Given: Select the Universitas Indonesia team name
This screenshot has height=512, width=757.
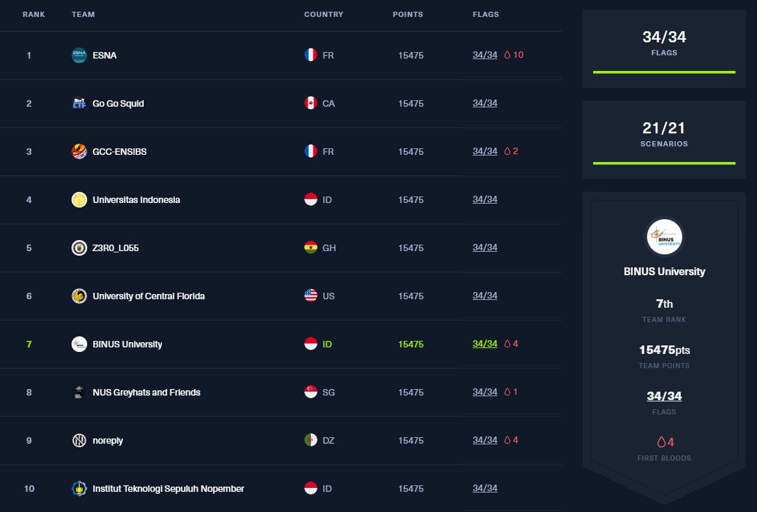Looking at the screenshot, I should (136, 200).
